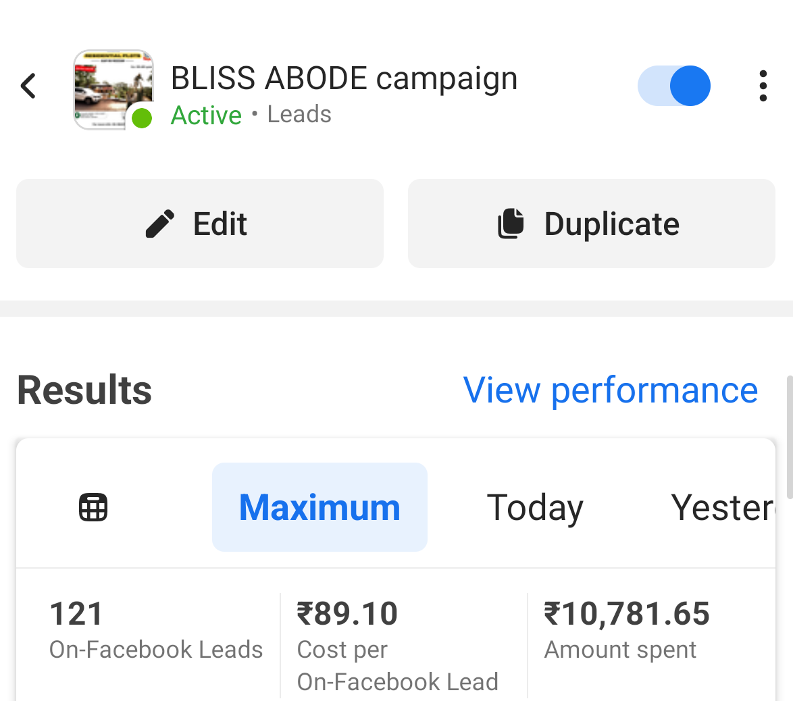Image resolution: width=793 pixels, height=701 pixels.
Task: Tap the green Active status label
Action: point(206,115)
